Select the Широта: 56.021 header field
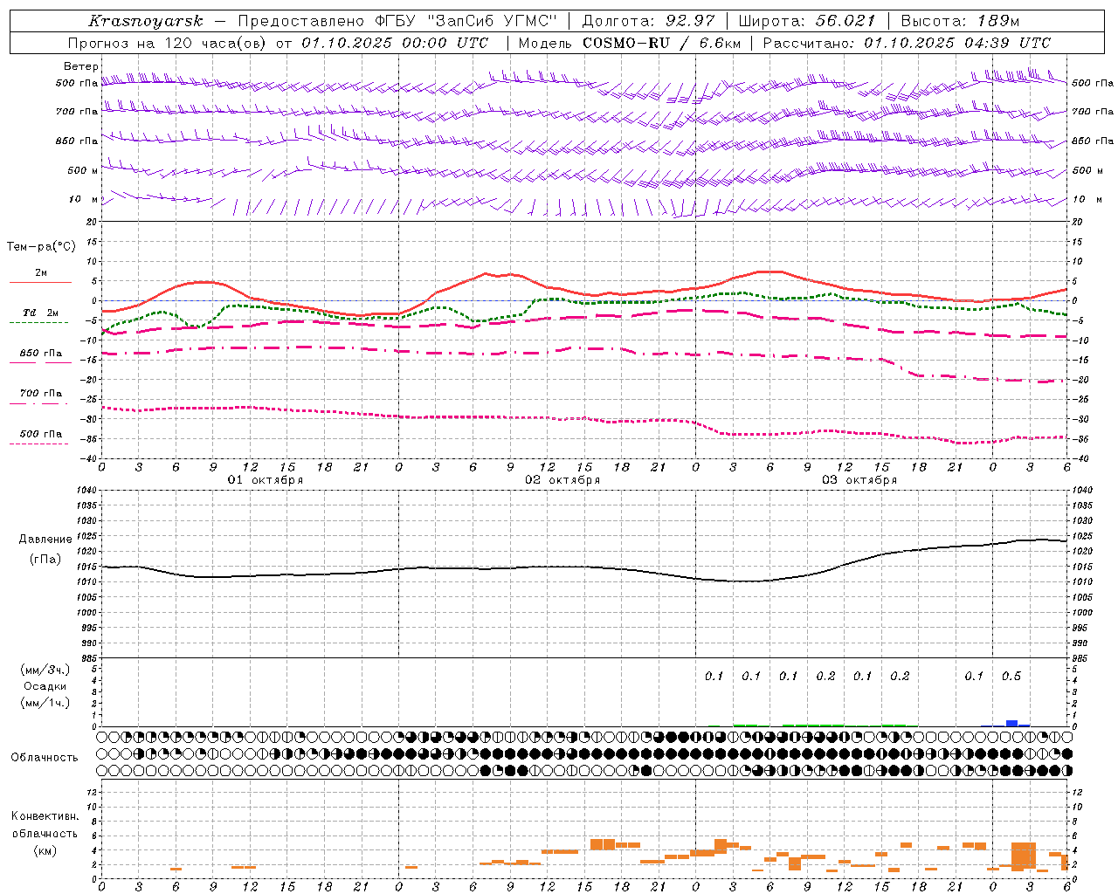Viewport: 1118px width, 894px height. (806, 21)
